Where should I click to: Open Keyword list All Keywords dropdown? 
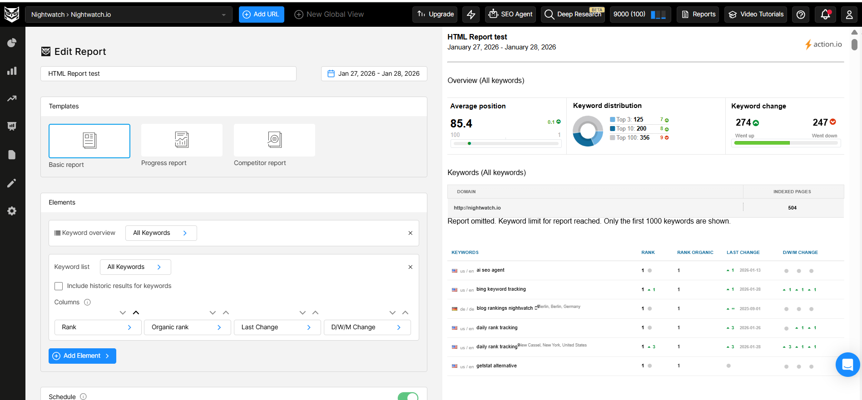click(135, 267)
